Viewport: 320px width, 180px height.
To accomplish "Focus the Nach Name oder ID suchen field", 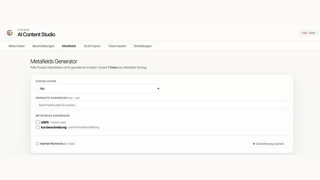I will (162, 105).
